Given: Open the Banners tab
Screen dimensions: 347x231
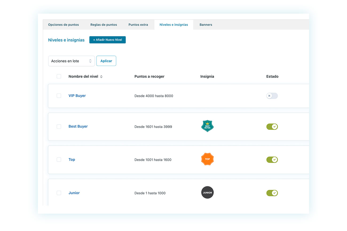Looking at the screenshot, I should coord(206,25).
